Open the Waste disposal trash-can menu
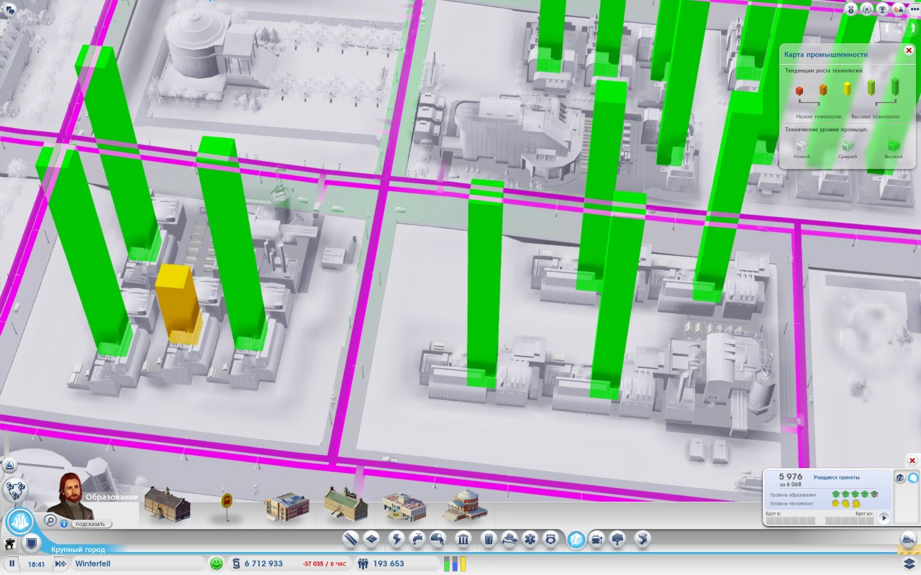The image size is (921, 575). pos(489,538)
